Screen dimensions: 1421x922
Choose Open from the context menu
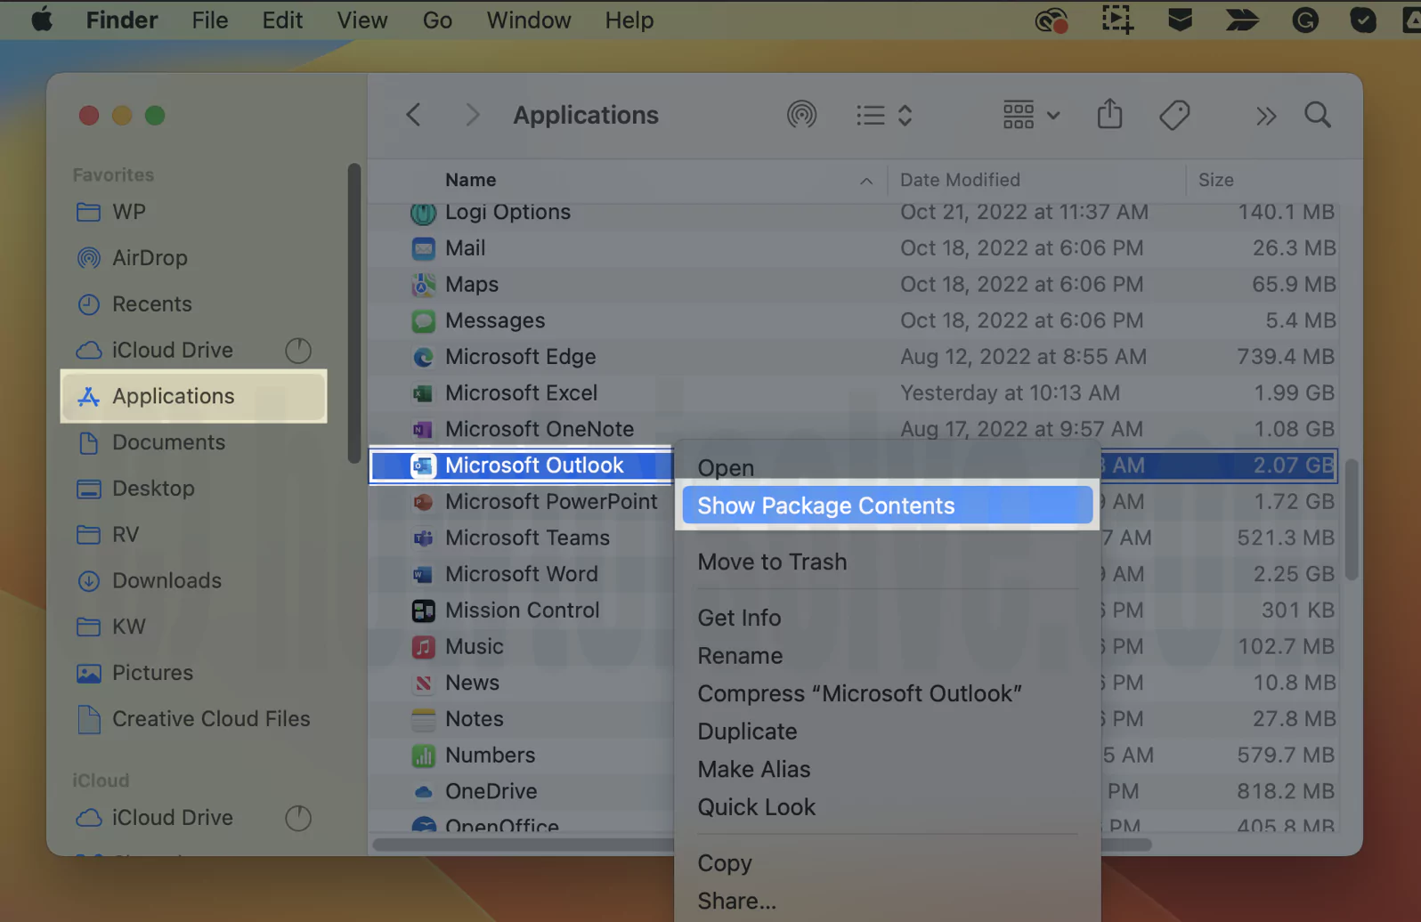point(726,468)
